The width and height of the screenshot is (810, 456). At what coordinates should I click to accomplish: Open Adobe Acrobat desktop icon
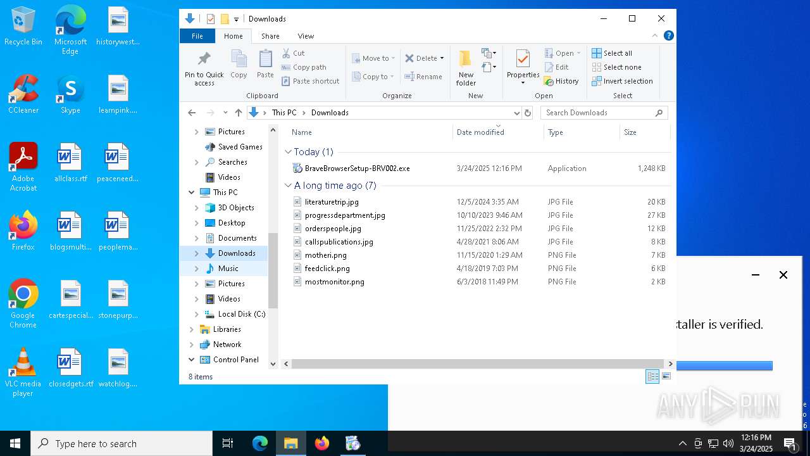point(23,167)
